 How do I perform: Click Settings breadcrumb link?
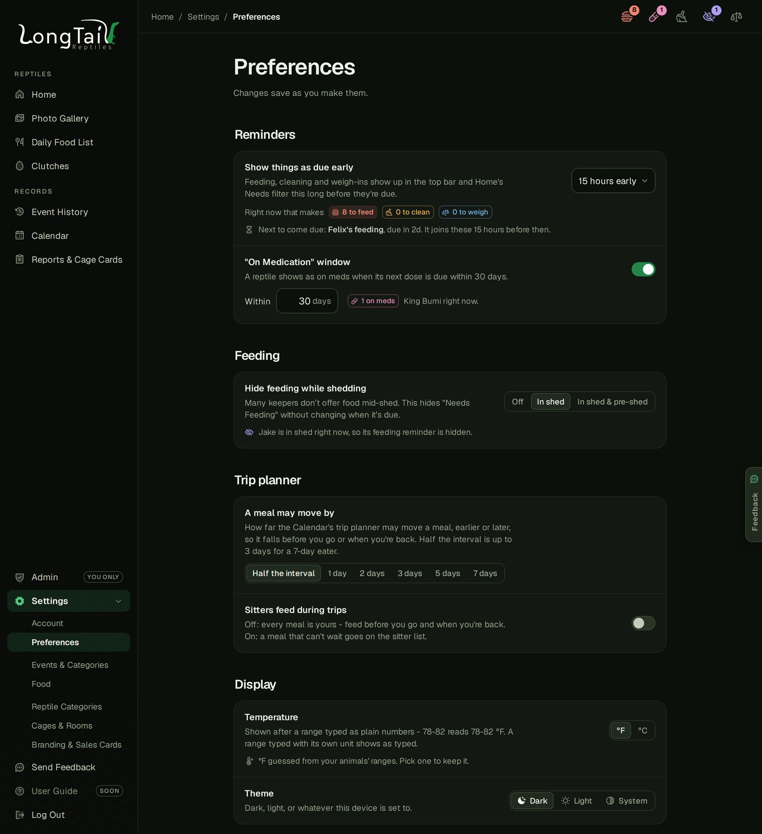[x=203, y=17]
